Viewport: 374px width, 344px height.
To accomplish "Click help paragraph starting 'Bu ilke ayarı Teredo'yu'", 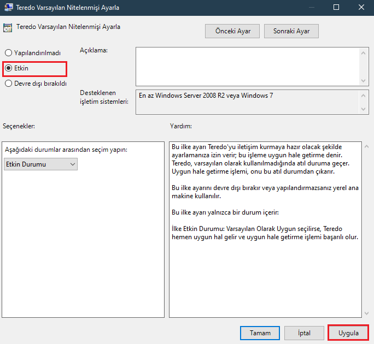I will (260, 159).
